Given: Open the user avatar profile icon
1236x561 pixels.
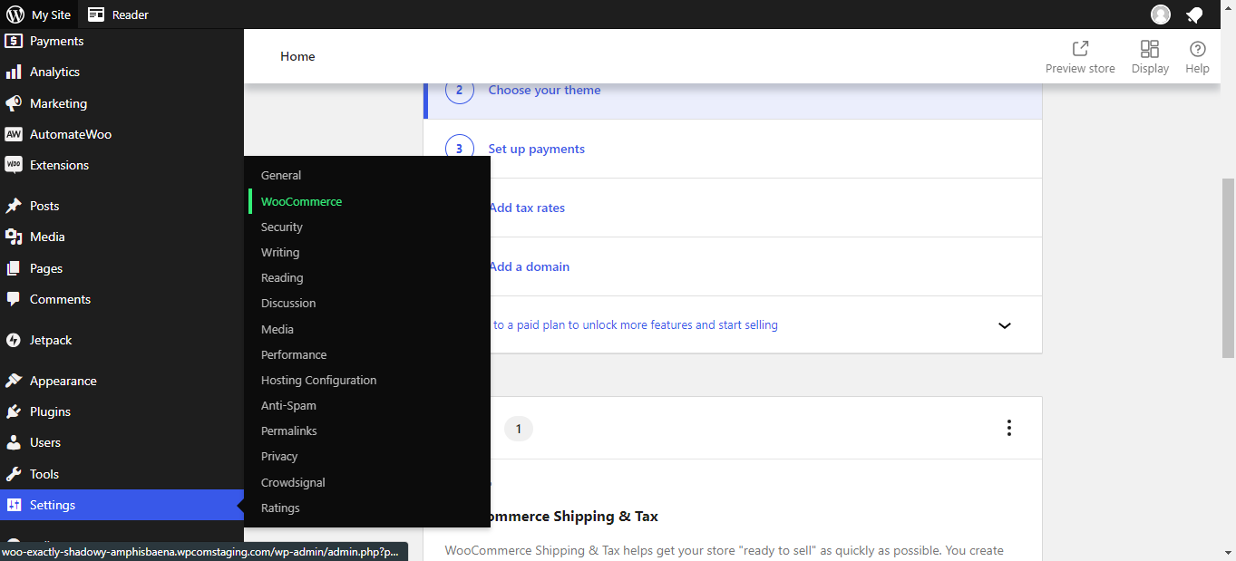Looking at the screenshot, I should (x=1161, y=15).
